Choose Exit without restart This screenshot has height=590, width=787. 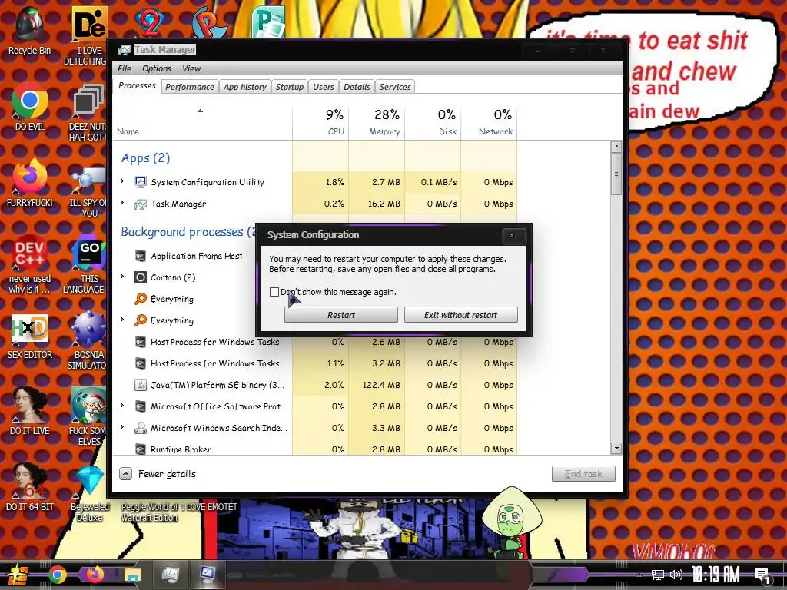click(461, 315)
